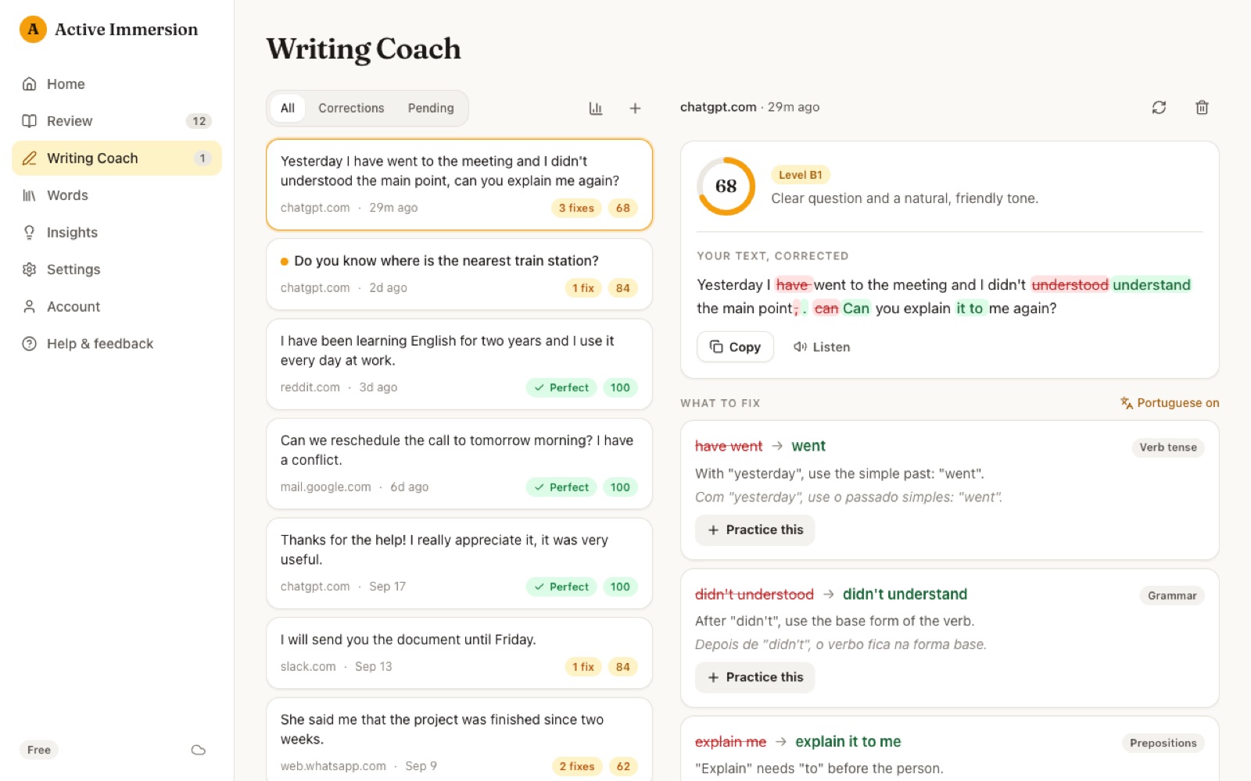Click the 1 fix badge on slack.com entry

point(583,667)
